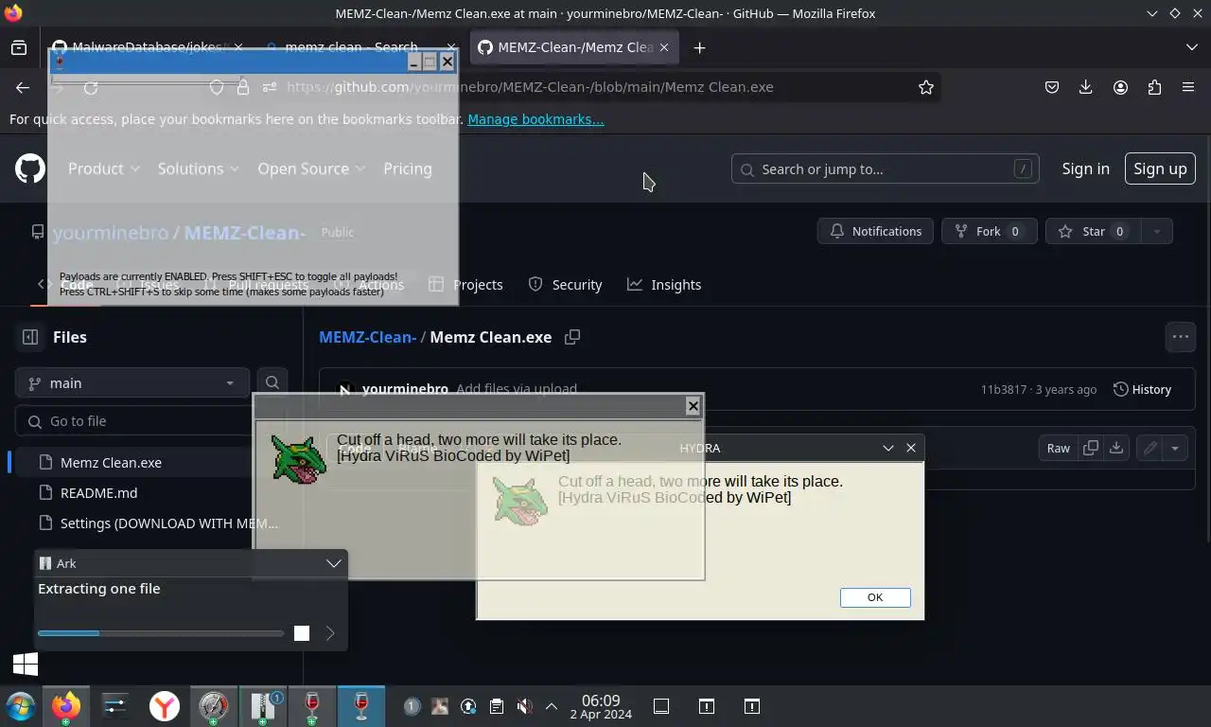Focus the Search or jump to field
The height and width of the screenshot is (727, 1211).
(886, 168)
